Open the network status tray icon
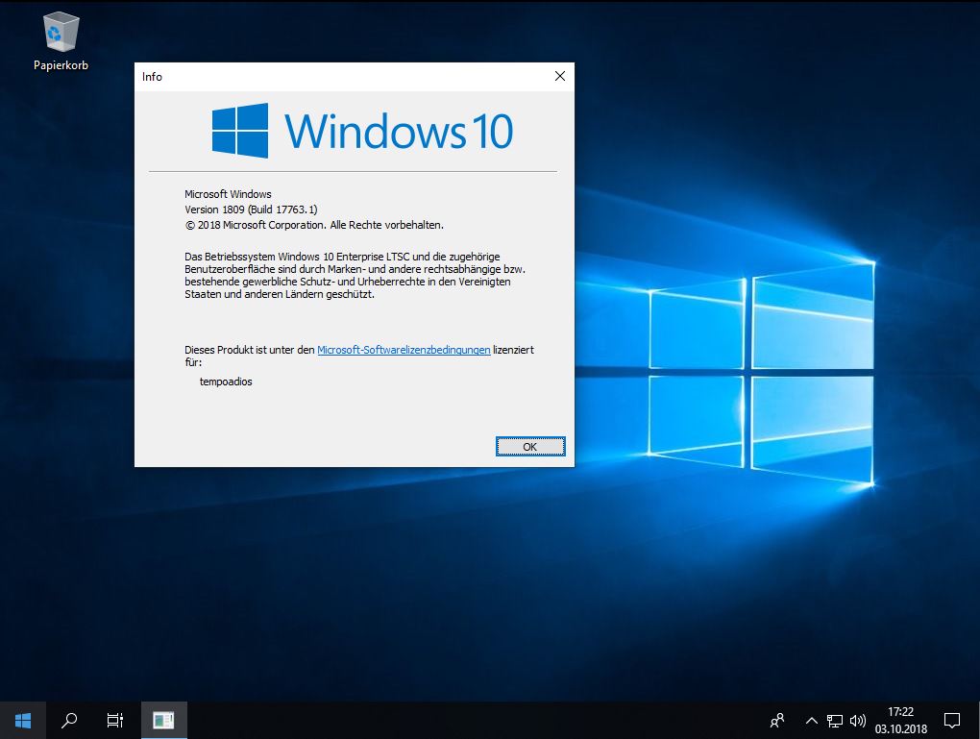 tap(834, 720)
